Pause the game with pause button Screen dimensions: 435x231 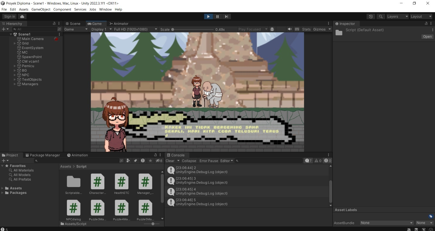217,17
